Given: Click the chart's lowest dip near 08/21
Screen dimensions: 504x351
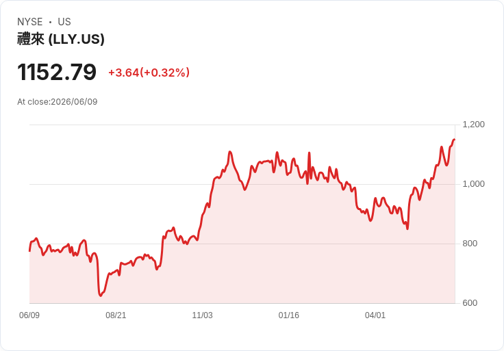Looking at the screenshot, I should (101, 295).
